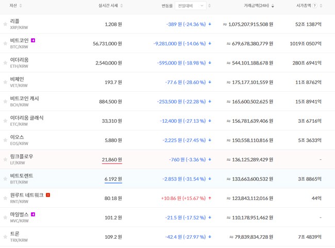Click the 1019조 0507억 market cap
Screen dimensions: 335x248
[x=306, y=44]
